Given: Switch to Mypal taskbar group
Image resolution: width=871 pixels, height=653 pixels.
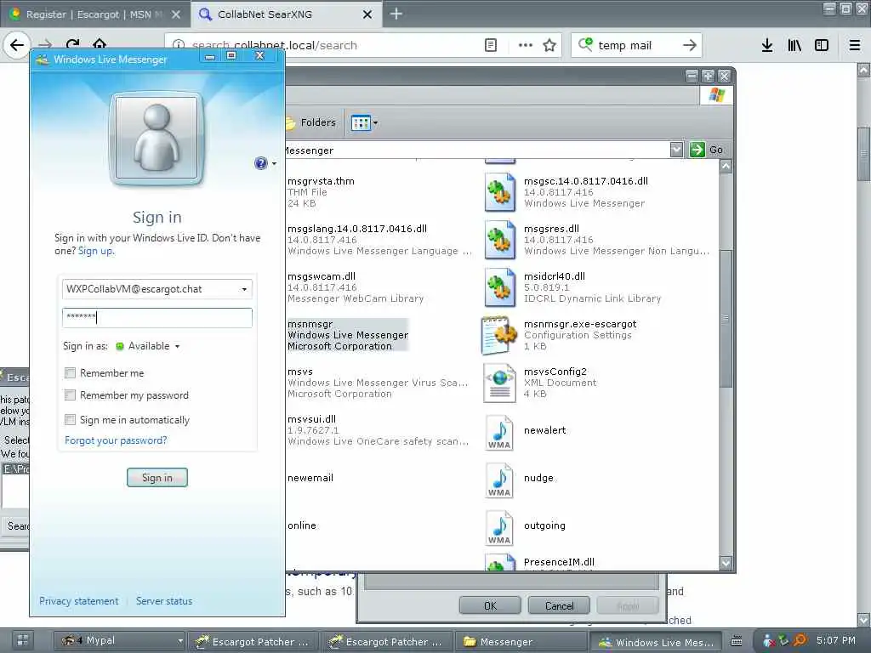Looking at the screenshot, I should (120, 641).
